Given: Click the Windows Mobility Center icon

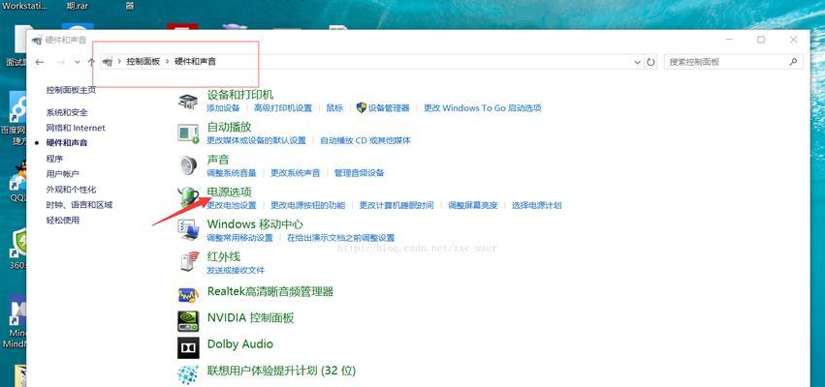Looking at the screenshot, I should click(188, 229).
